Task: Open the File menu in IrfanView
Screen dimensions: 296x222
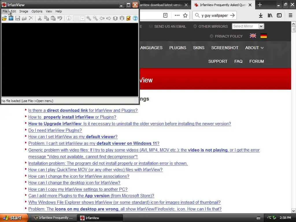Action: 5,11
